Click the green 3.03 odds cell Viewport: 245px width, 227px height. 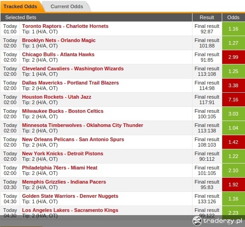234,114
